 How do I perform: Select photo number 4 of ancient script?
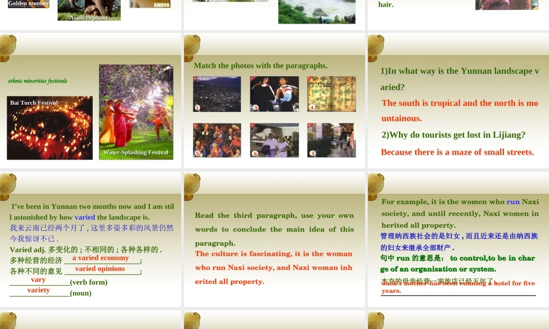[332, 94]
